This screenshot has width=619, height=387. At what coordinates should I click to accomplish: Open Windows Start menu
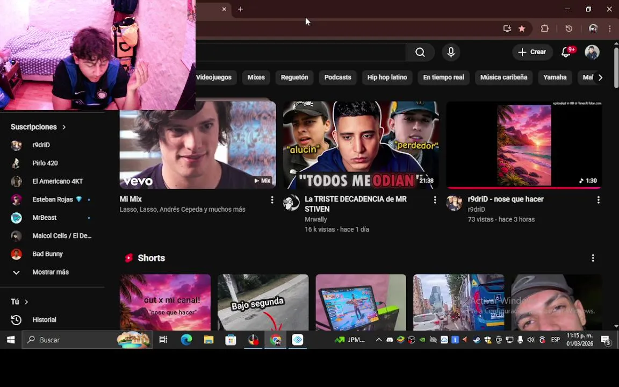pos(11,340)
